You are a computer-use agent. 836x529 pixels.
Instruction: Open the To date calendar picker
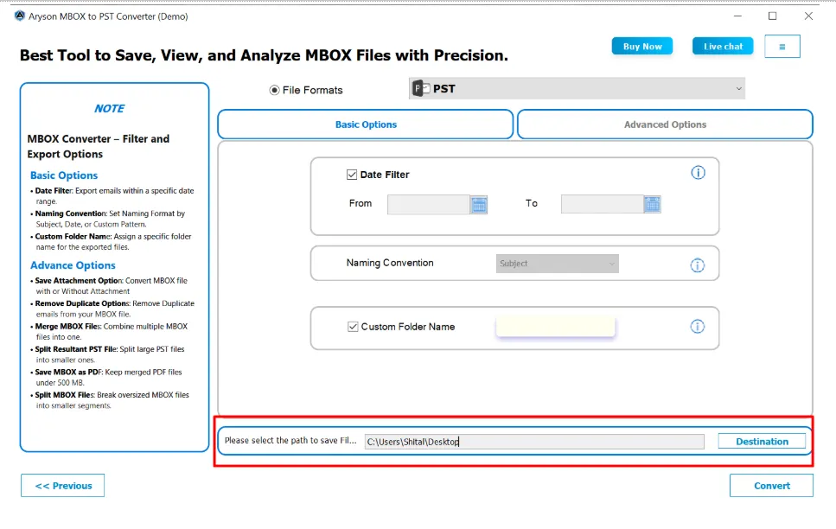tap(653, 205)
